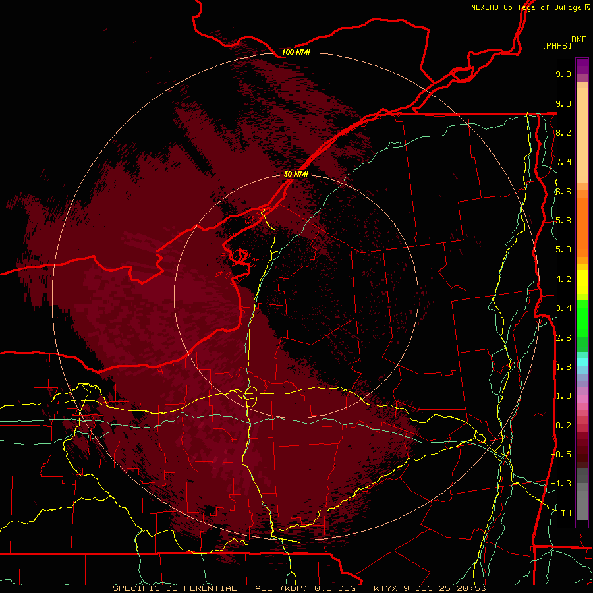Click the 7.4 value on the color scale
Screen dimensions: 593x593
point(563,162)
